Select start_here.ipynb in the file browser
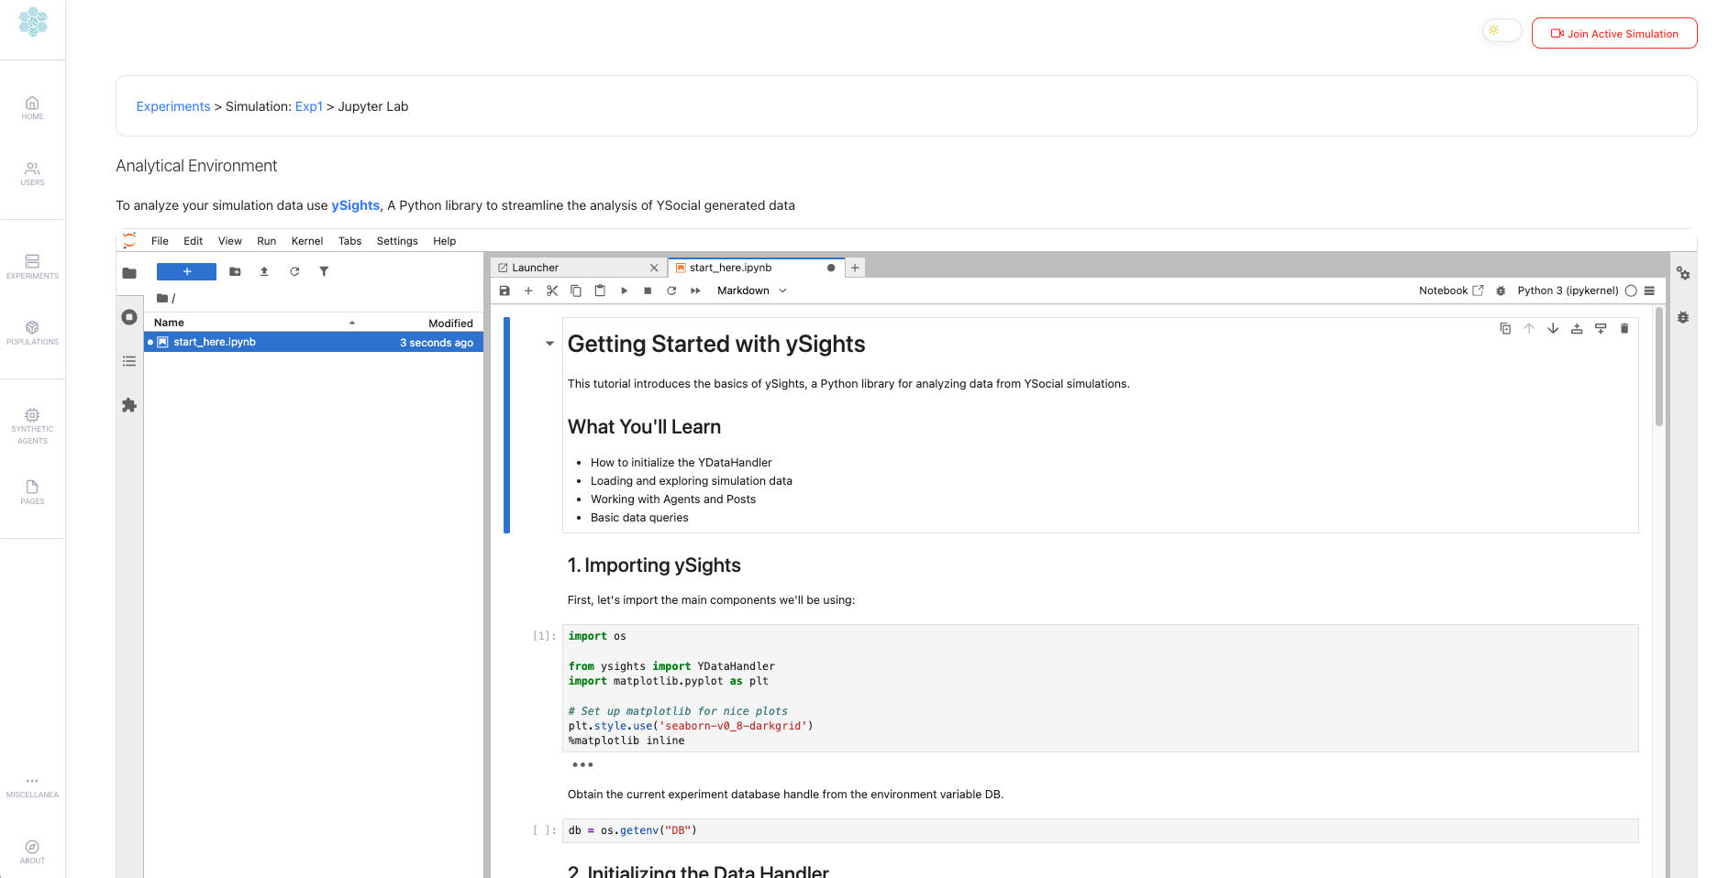This screenshot has width=1729, height=878. point(215,342)
